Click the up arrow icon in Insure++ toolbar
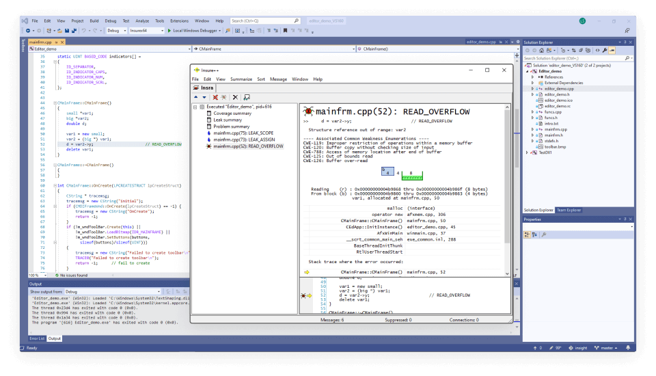Screen dimensions: 656x376 click(196, 97)
